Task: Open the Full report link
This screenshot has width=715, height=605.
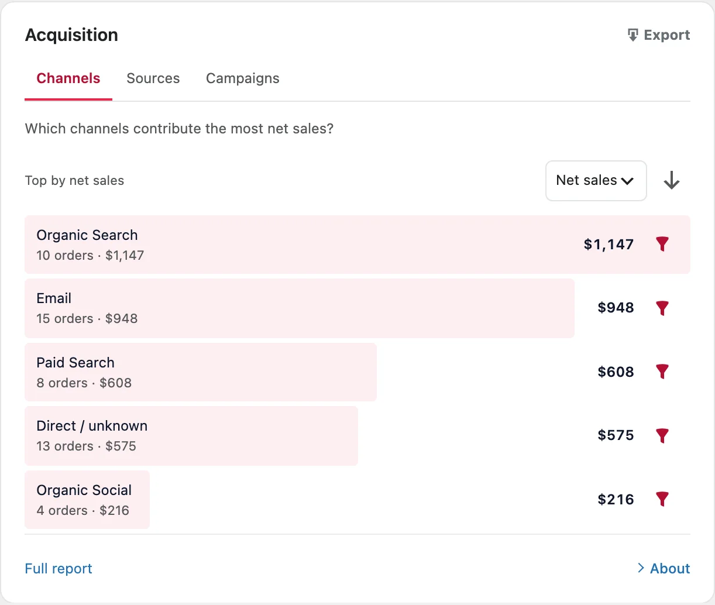Action: (59, 568)
